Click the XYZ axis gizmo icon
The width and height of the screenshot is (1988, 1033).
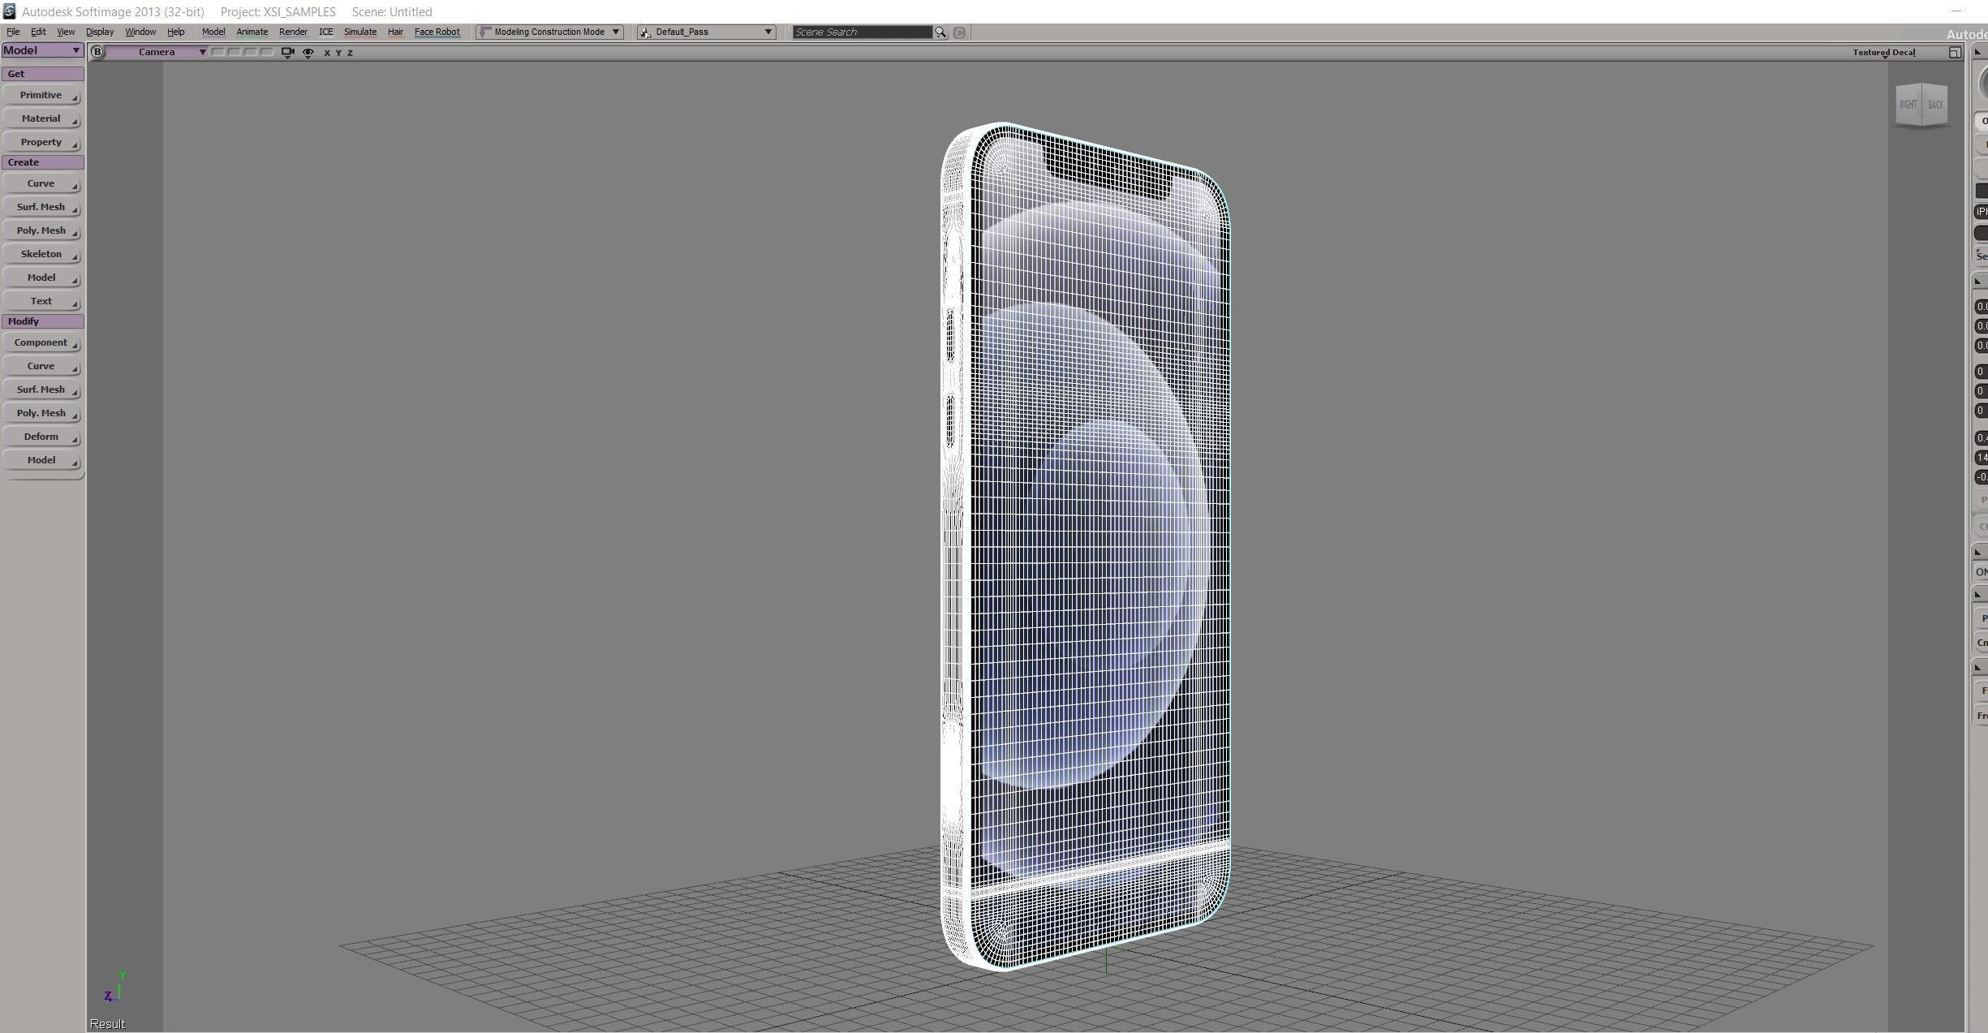coord(114,987)
